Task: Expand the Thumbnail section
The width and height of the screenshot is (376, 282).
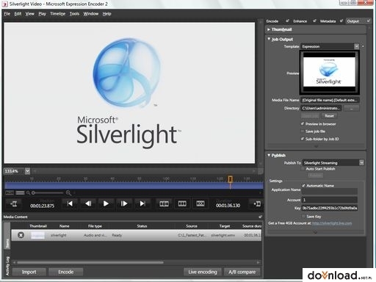Action: point(269,29)
